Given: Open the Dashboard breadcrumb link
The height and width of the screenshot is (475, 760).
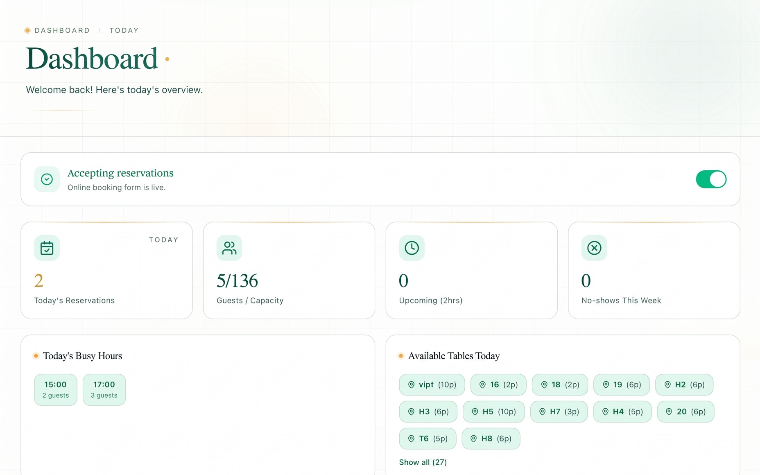Looking at the screenshot, I should (x=62, y=30).
